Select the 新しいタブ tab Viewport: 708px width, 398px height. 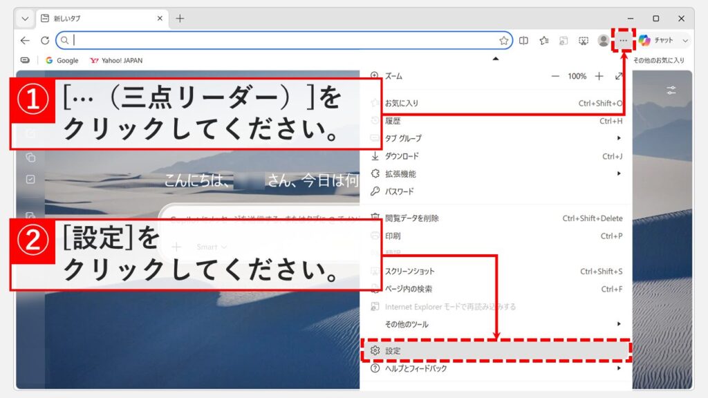coord(102,19)
